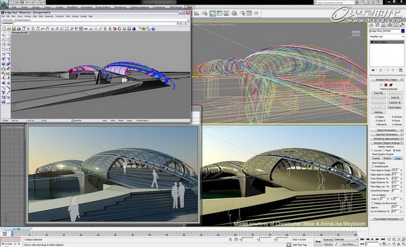
Task: Click Face Approx Angle spinner arrows
Action: (x=401, y=171)
